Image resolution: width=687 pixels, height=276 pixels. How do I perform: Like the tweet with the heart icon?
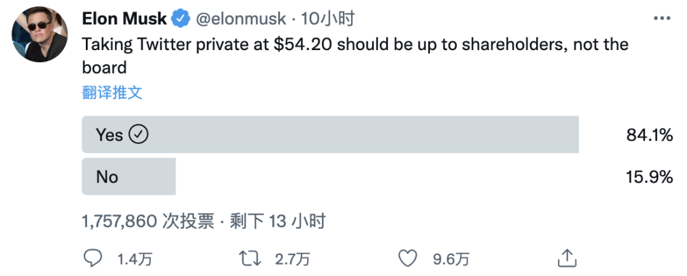click(x=406, y=258)
